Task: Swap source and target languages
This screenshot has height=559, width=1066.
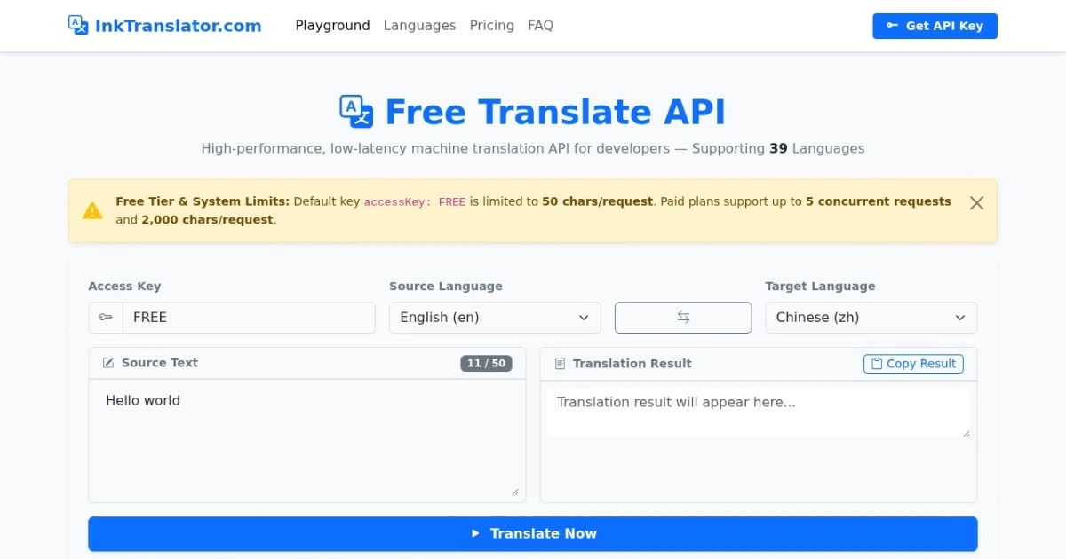Action: click(683, 318)
